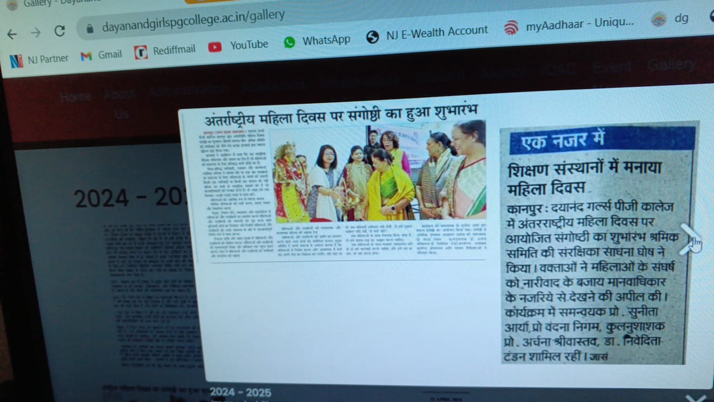Viewport: 714px width, 402px height.
Task: Go to next gallery image arrow
Action: coord(689,239)
